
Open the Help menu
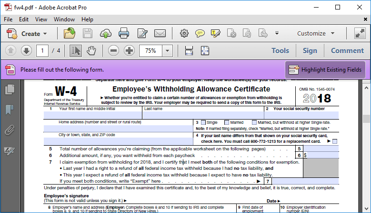(87, 19)
